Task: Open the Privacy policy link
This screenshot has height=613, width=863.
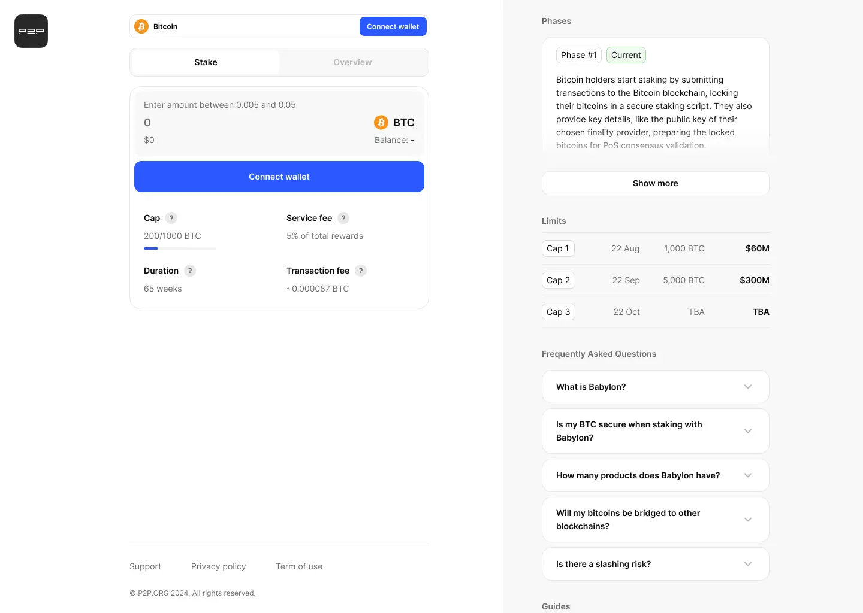Action: coord(218,566)
